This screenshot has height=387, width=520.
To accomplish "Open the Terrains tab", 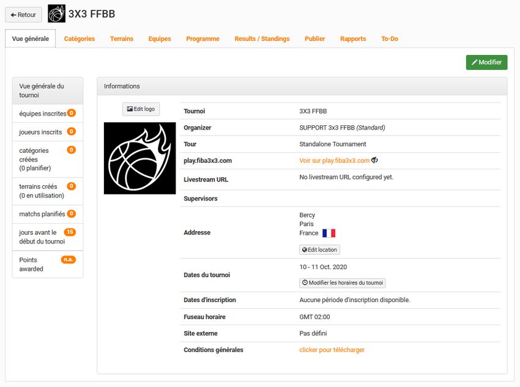I will click(x=121, y=39).
